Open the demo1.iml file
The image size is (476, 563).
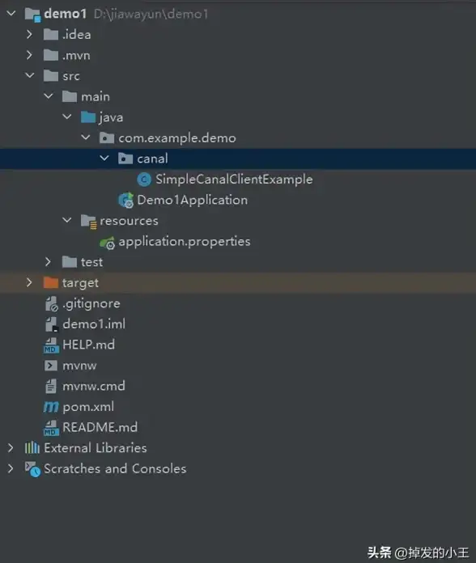(94, 324)
